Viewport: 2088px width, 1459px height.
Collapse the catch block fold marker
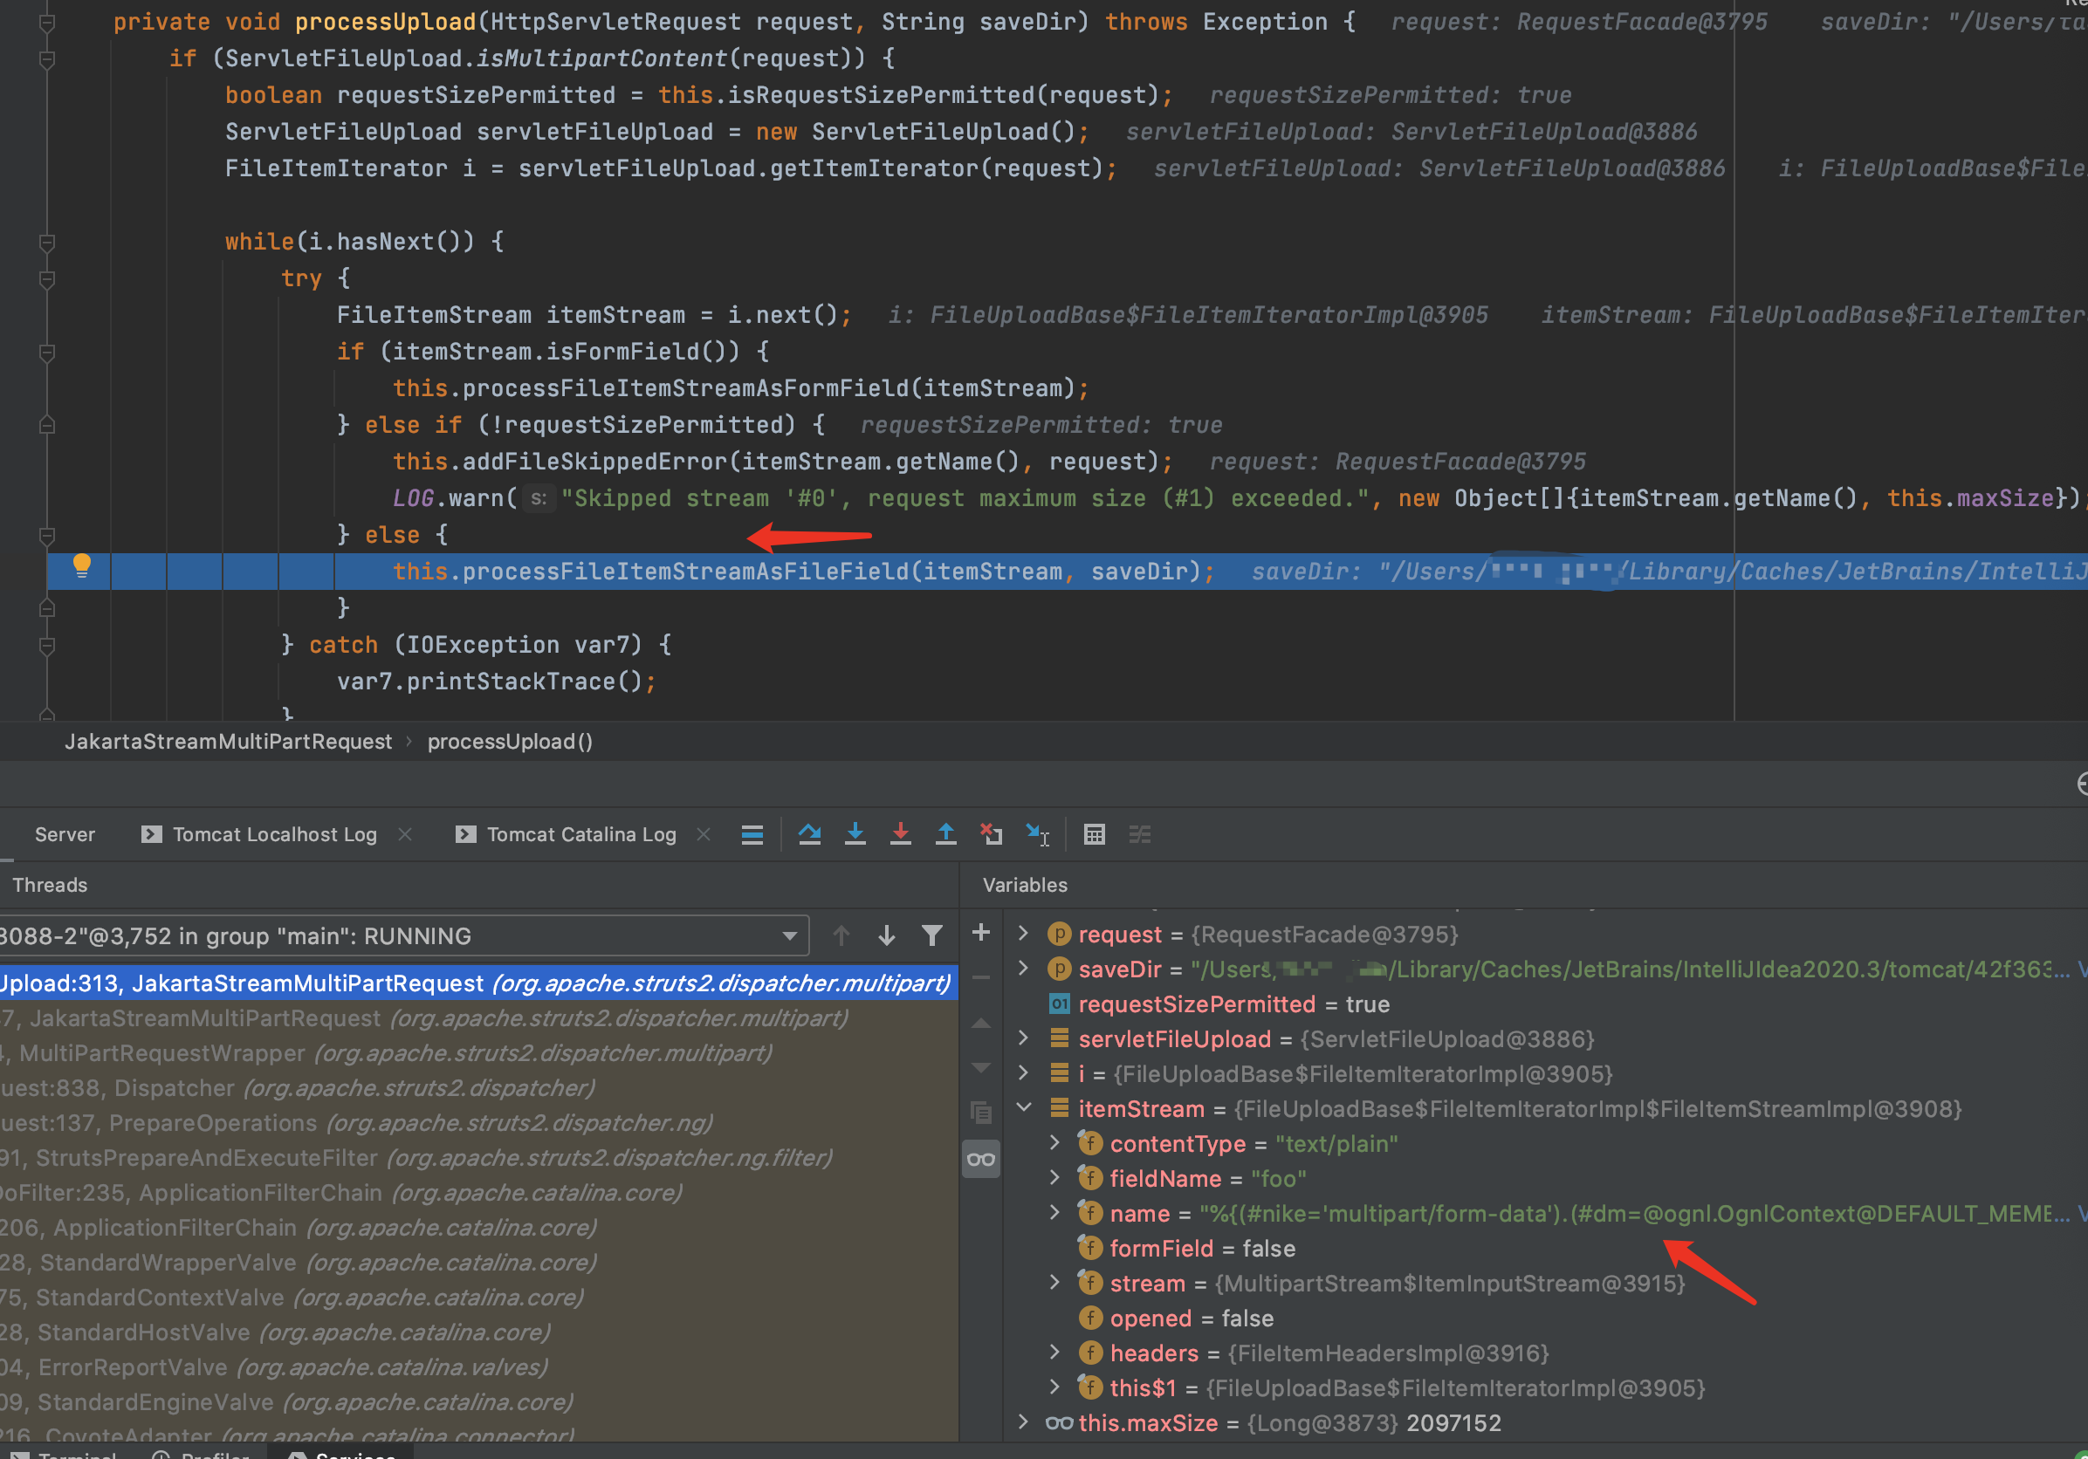pyautogui.click(x=47, y=645)
